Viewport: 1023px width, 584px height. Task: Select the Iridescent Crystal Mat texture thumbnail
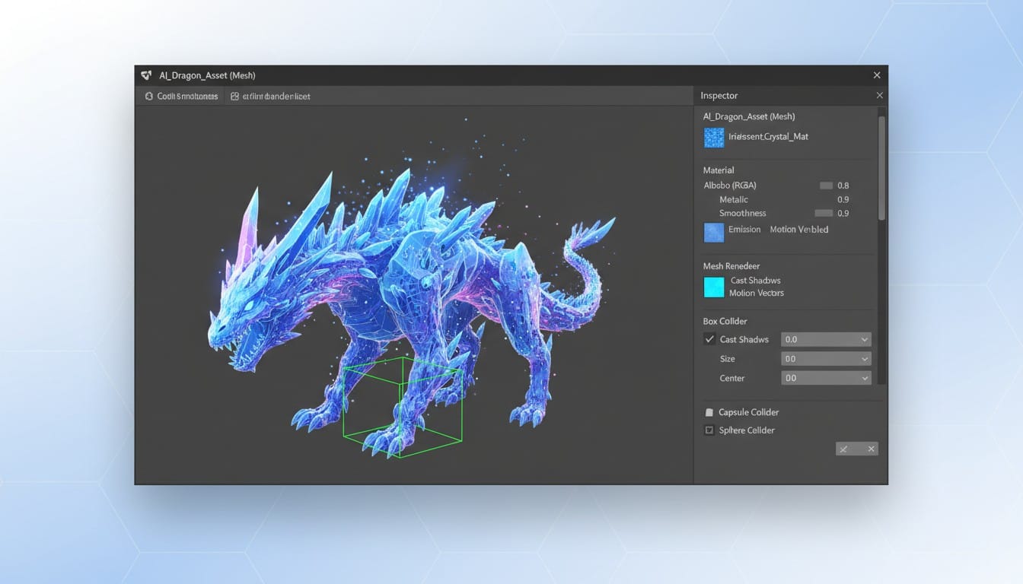pos(714,137)
